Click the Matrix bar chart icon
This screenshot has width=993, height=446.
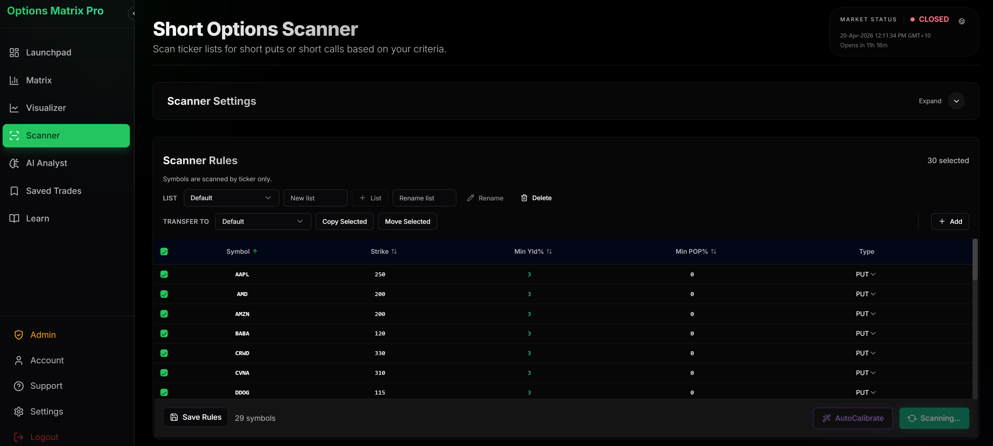(14, 80)
